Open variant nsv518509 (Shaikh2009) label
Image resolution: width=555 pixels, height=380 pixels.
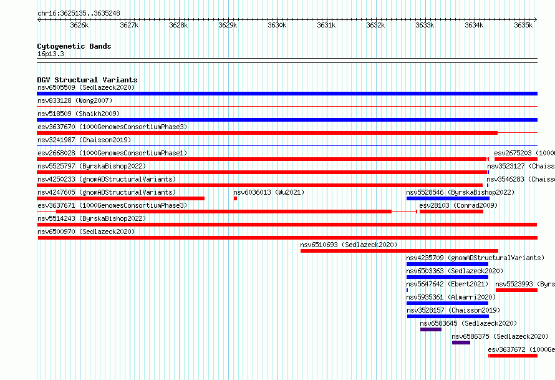click(79, 114)
